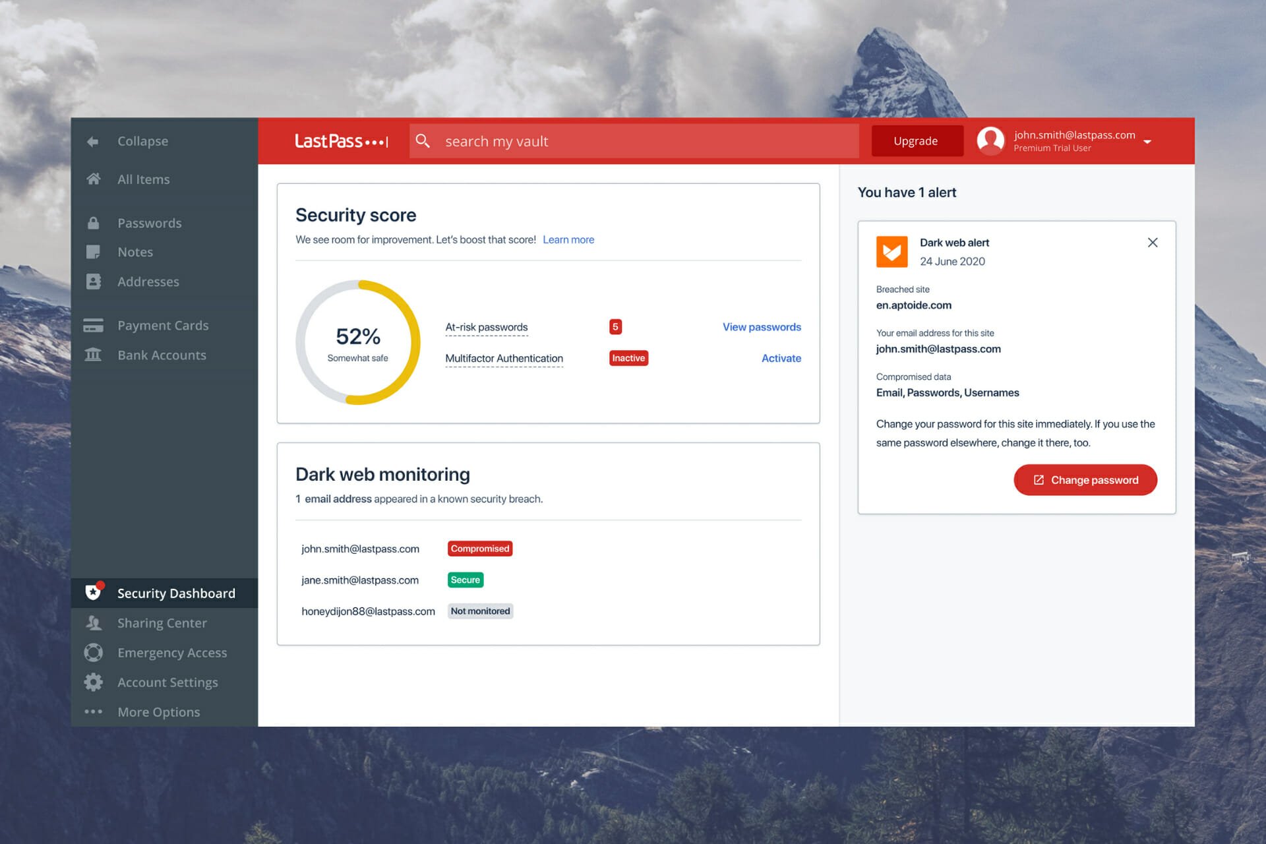The width and height of the screenshot is (1266, 844).
Task: Dismiss the Dark web alert card
Action: [x=1152, y=243]
